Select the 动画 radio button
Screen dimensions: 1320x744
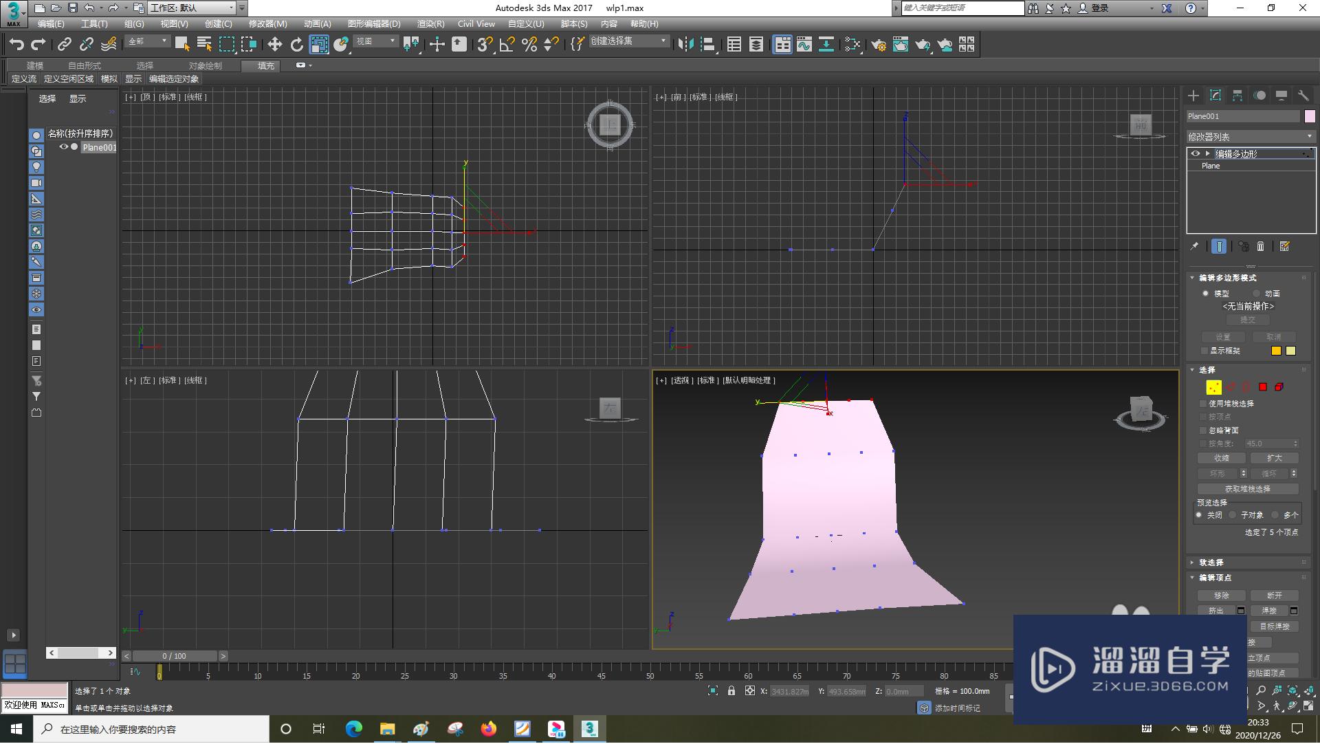1256,294
